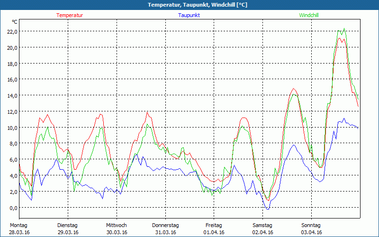This screenshot has height=237, width=379.
Task: Click the blue Taupunkt legend label
Action: pos(189,15)
